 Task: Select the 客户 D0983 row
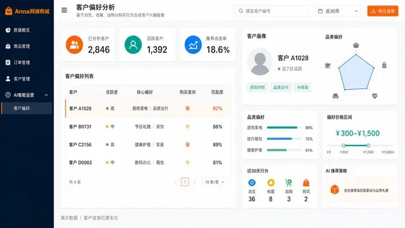click(x=148, y=163)
